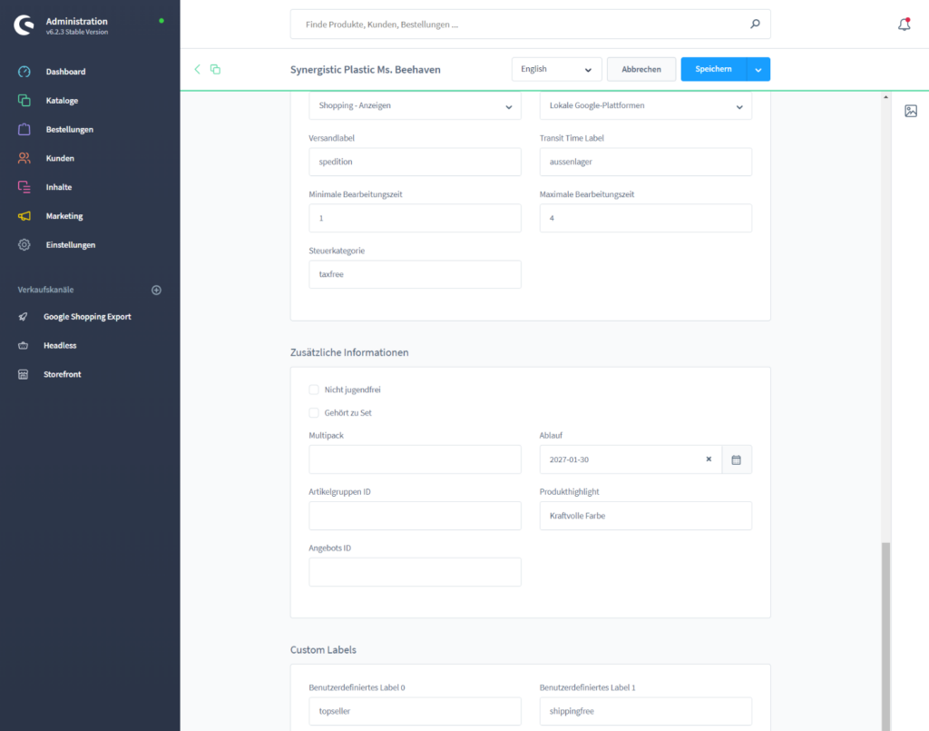
Task: Open the English language dropdown
Action: click(x=556, y=69)
